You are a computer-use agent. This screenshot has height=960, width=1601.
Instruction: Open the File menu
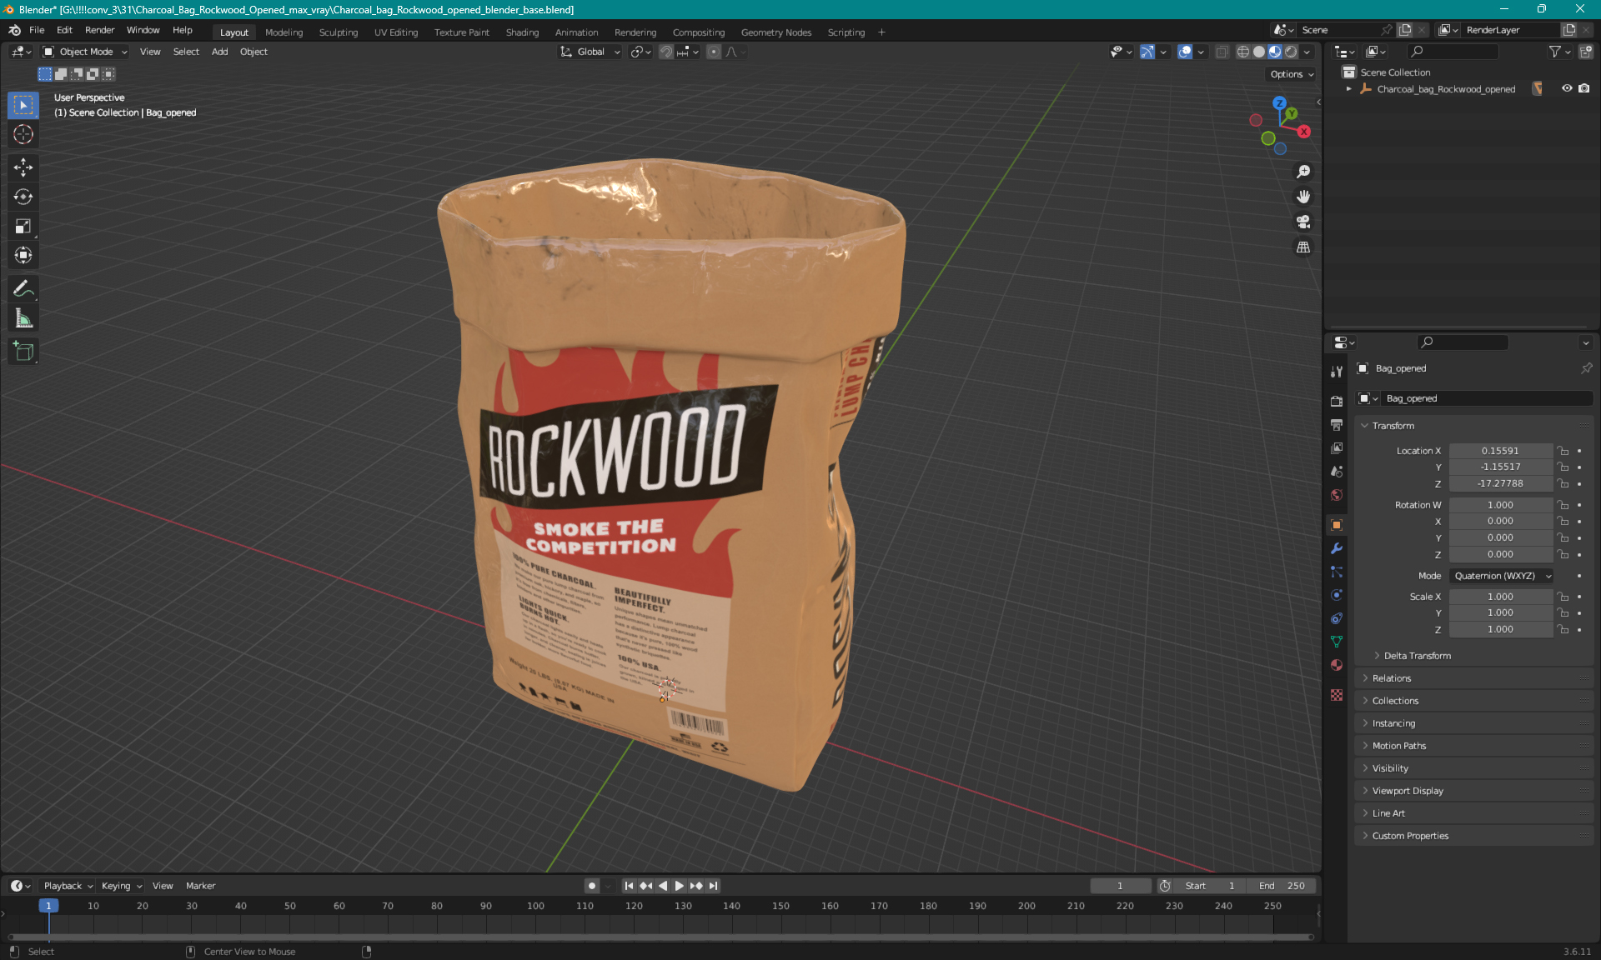[37, 30]
